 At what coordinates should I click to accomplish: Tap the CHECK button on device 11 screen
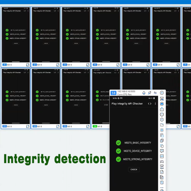(x=16, y=105)
